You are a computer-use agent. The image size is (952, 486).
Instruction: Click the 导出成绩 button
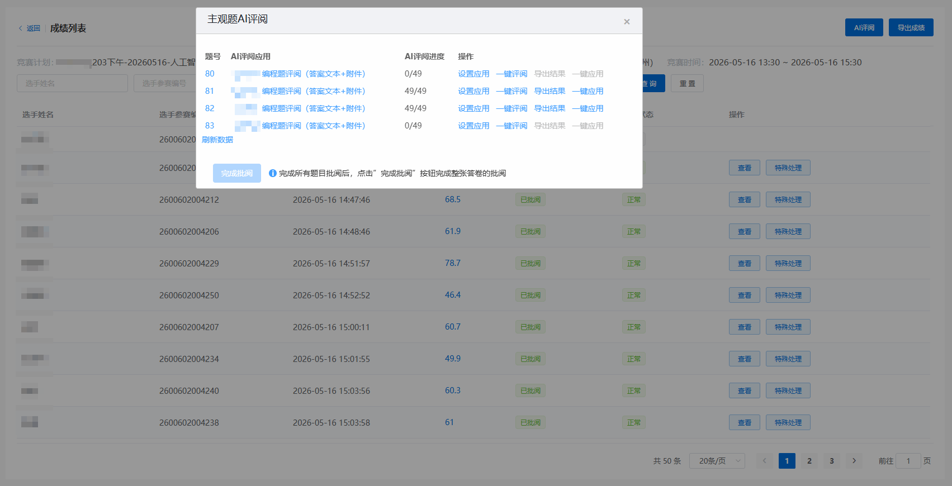[x=911, y=27]
